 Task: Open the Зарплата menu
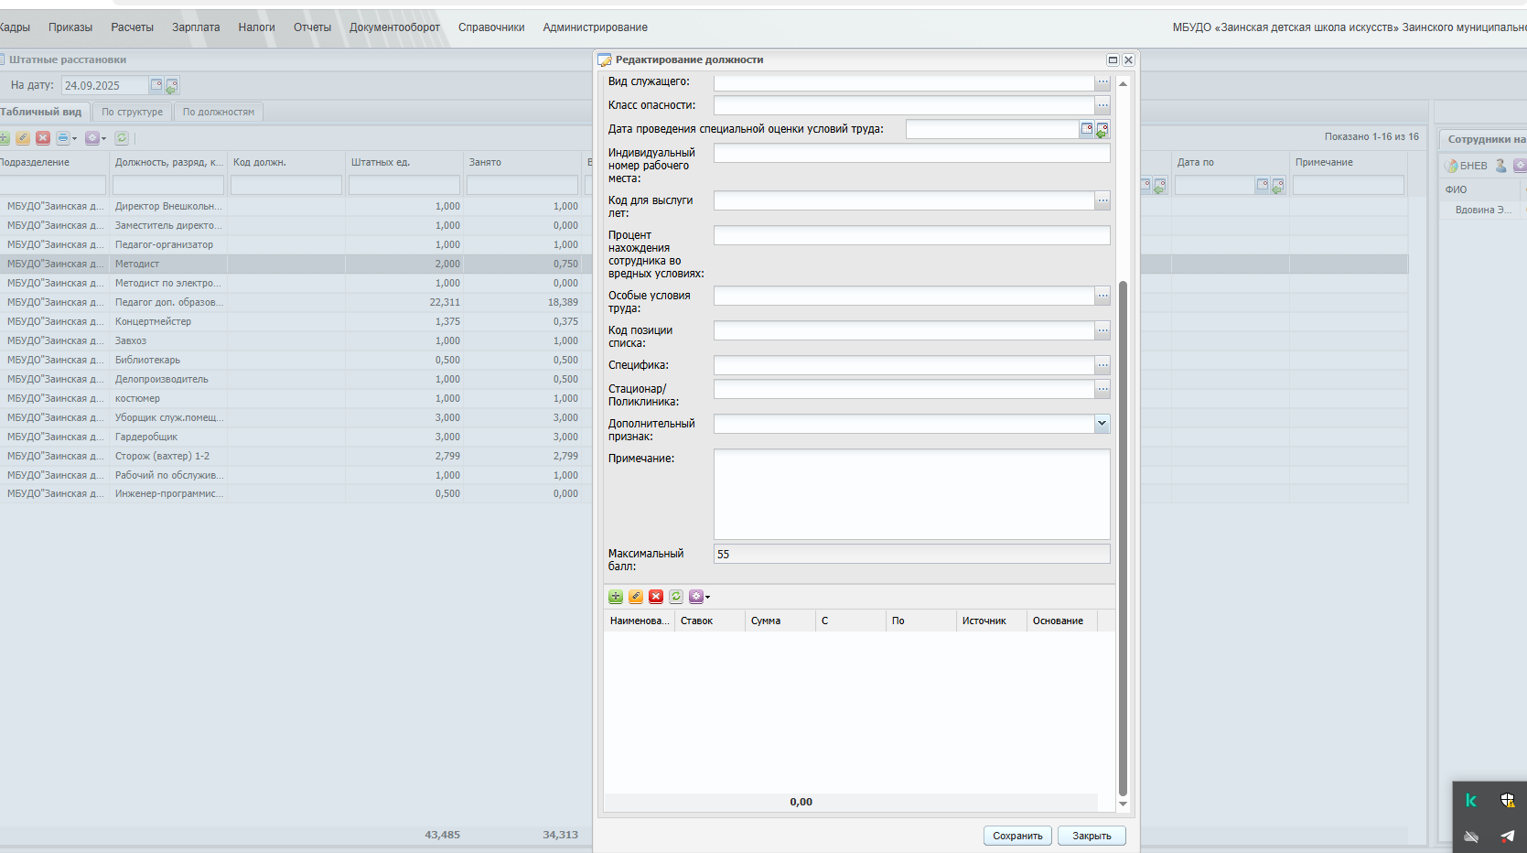196,27
